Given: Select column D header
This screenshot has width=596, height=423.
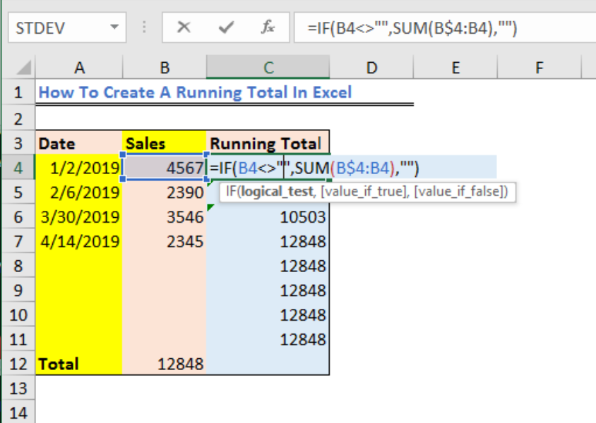Looking at the screenshot, I should tap(371, 68).
